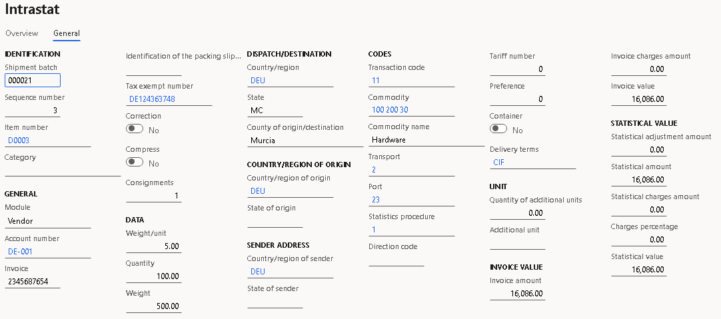Click the STATISTICAL VALUE section heading
The image size is (721, 319).
coord(644,123)
